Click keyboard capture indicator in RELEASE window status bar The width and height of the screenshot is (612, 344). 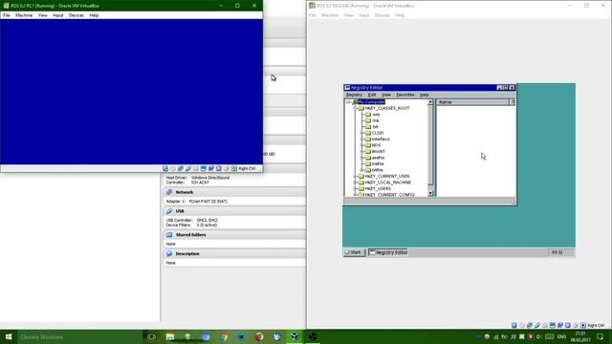pyautogui.click(x=582, y=325)
